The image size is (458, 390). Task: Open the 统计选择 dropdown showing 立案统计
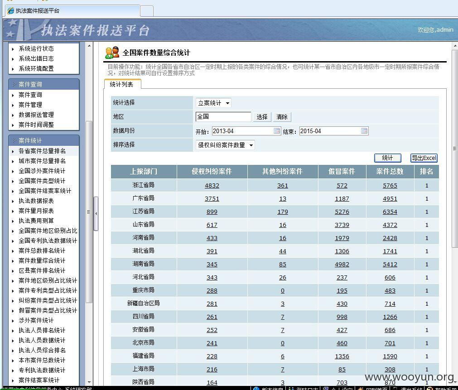click(x=213, y=103)
